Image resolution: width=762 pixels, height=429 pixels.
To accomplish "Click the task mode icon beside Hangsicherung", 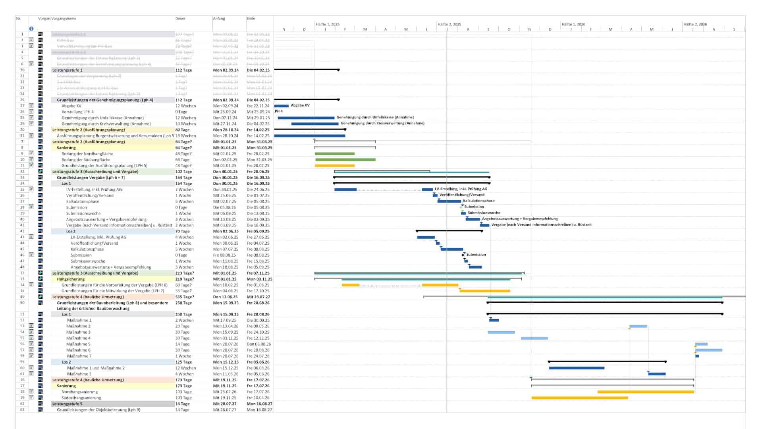I will 41,279.
